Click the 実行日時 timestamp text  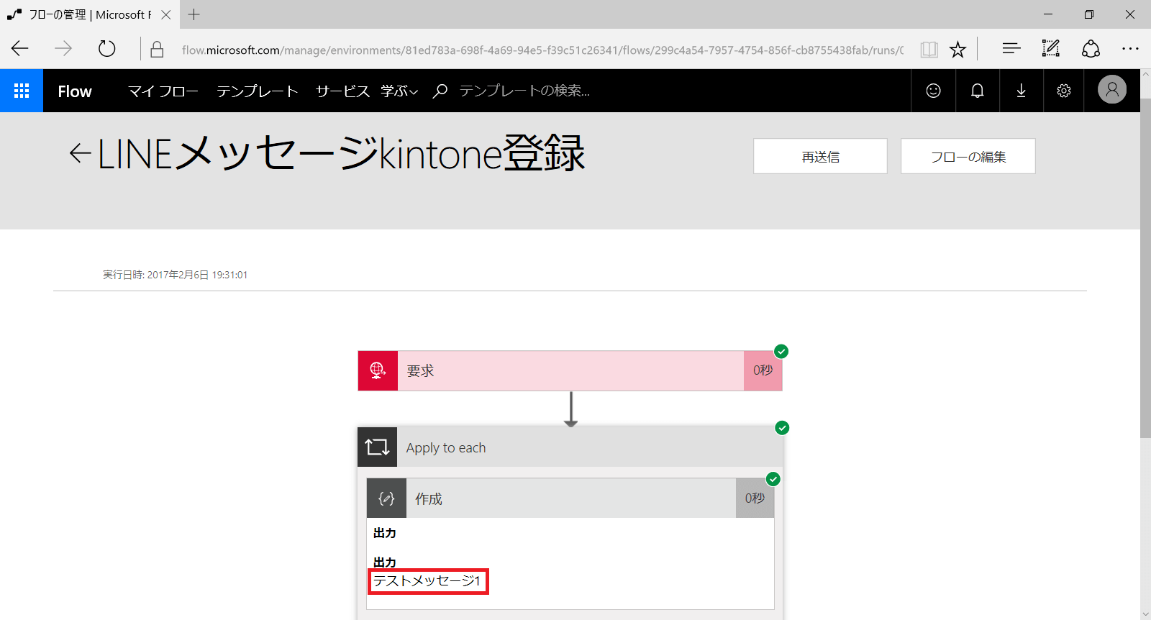pos(175,275)
